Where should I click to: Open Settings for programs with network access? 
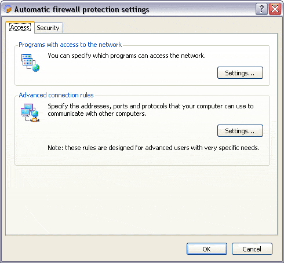(240, 73)
